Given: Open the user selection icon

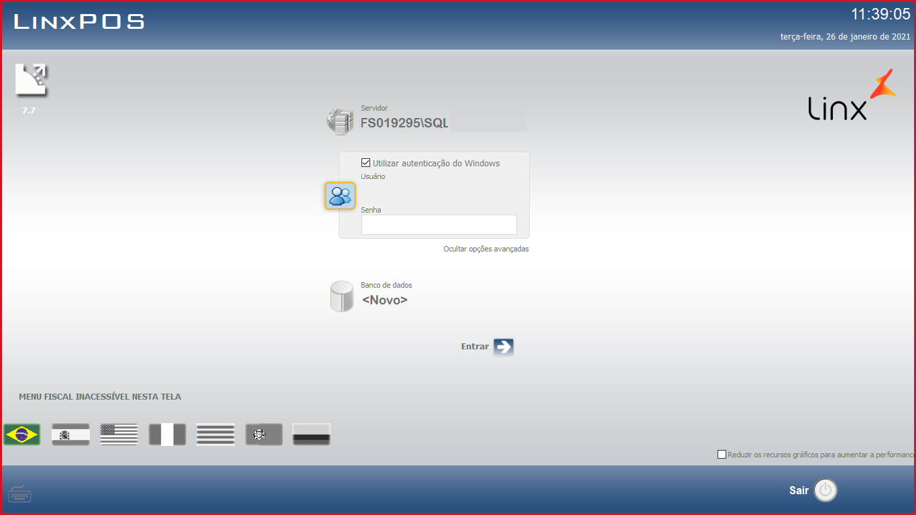Looking at the screenshot, I should [x=340, y=196].
